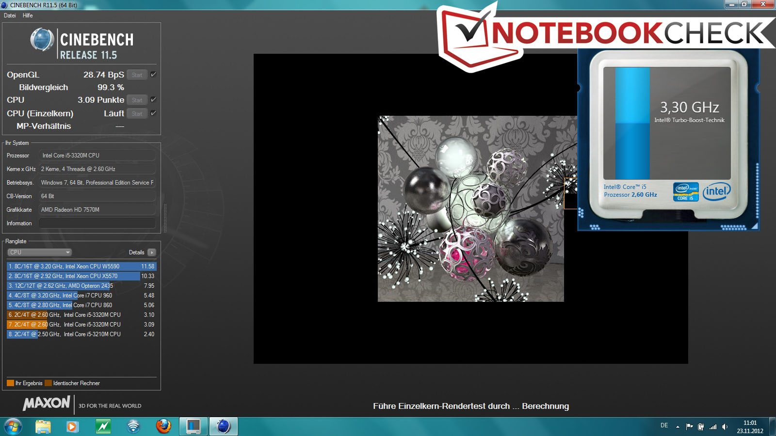The height and width of the screenshot is (436, 776).
Task: Open the volume speaker tray icon
Action: (725, 427)
